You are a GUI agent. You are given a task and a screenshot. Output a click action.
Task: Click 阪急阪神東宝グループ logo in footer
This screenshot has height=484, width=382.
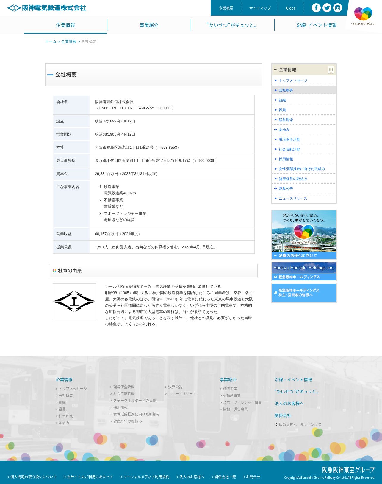[348, 470]
